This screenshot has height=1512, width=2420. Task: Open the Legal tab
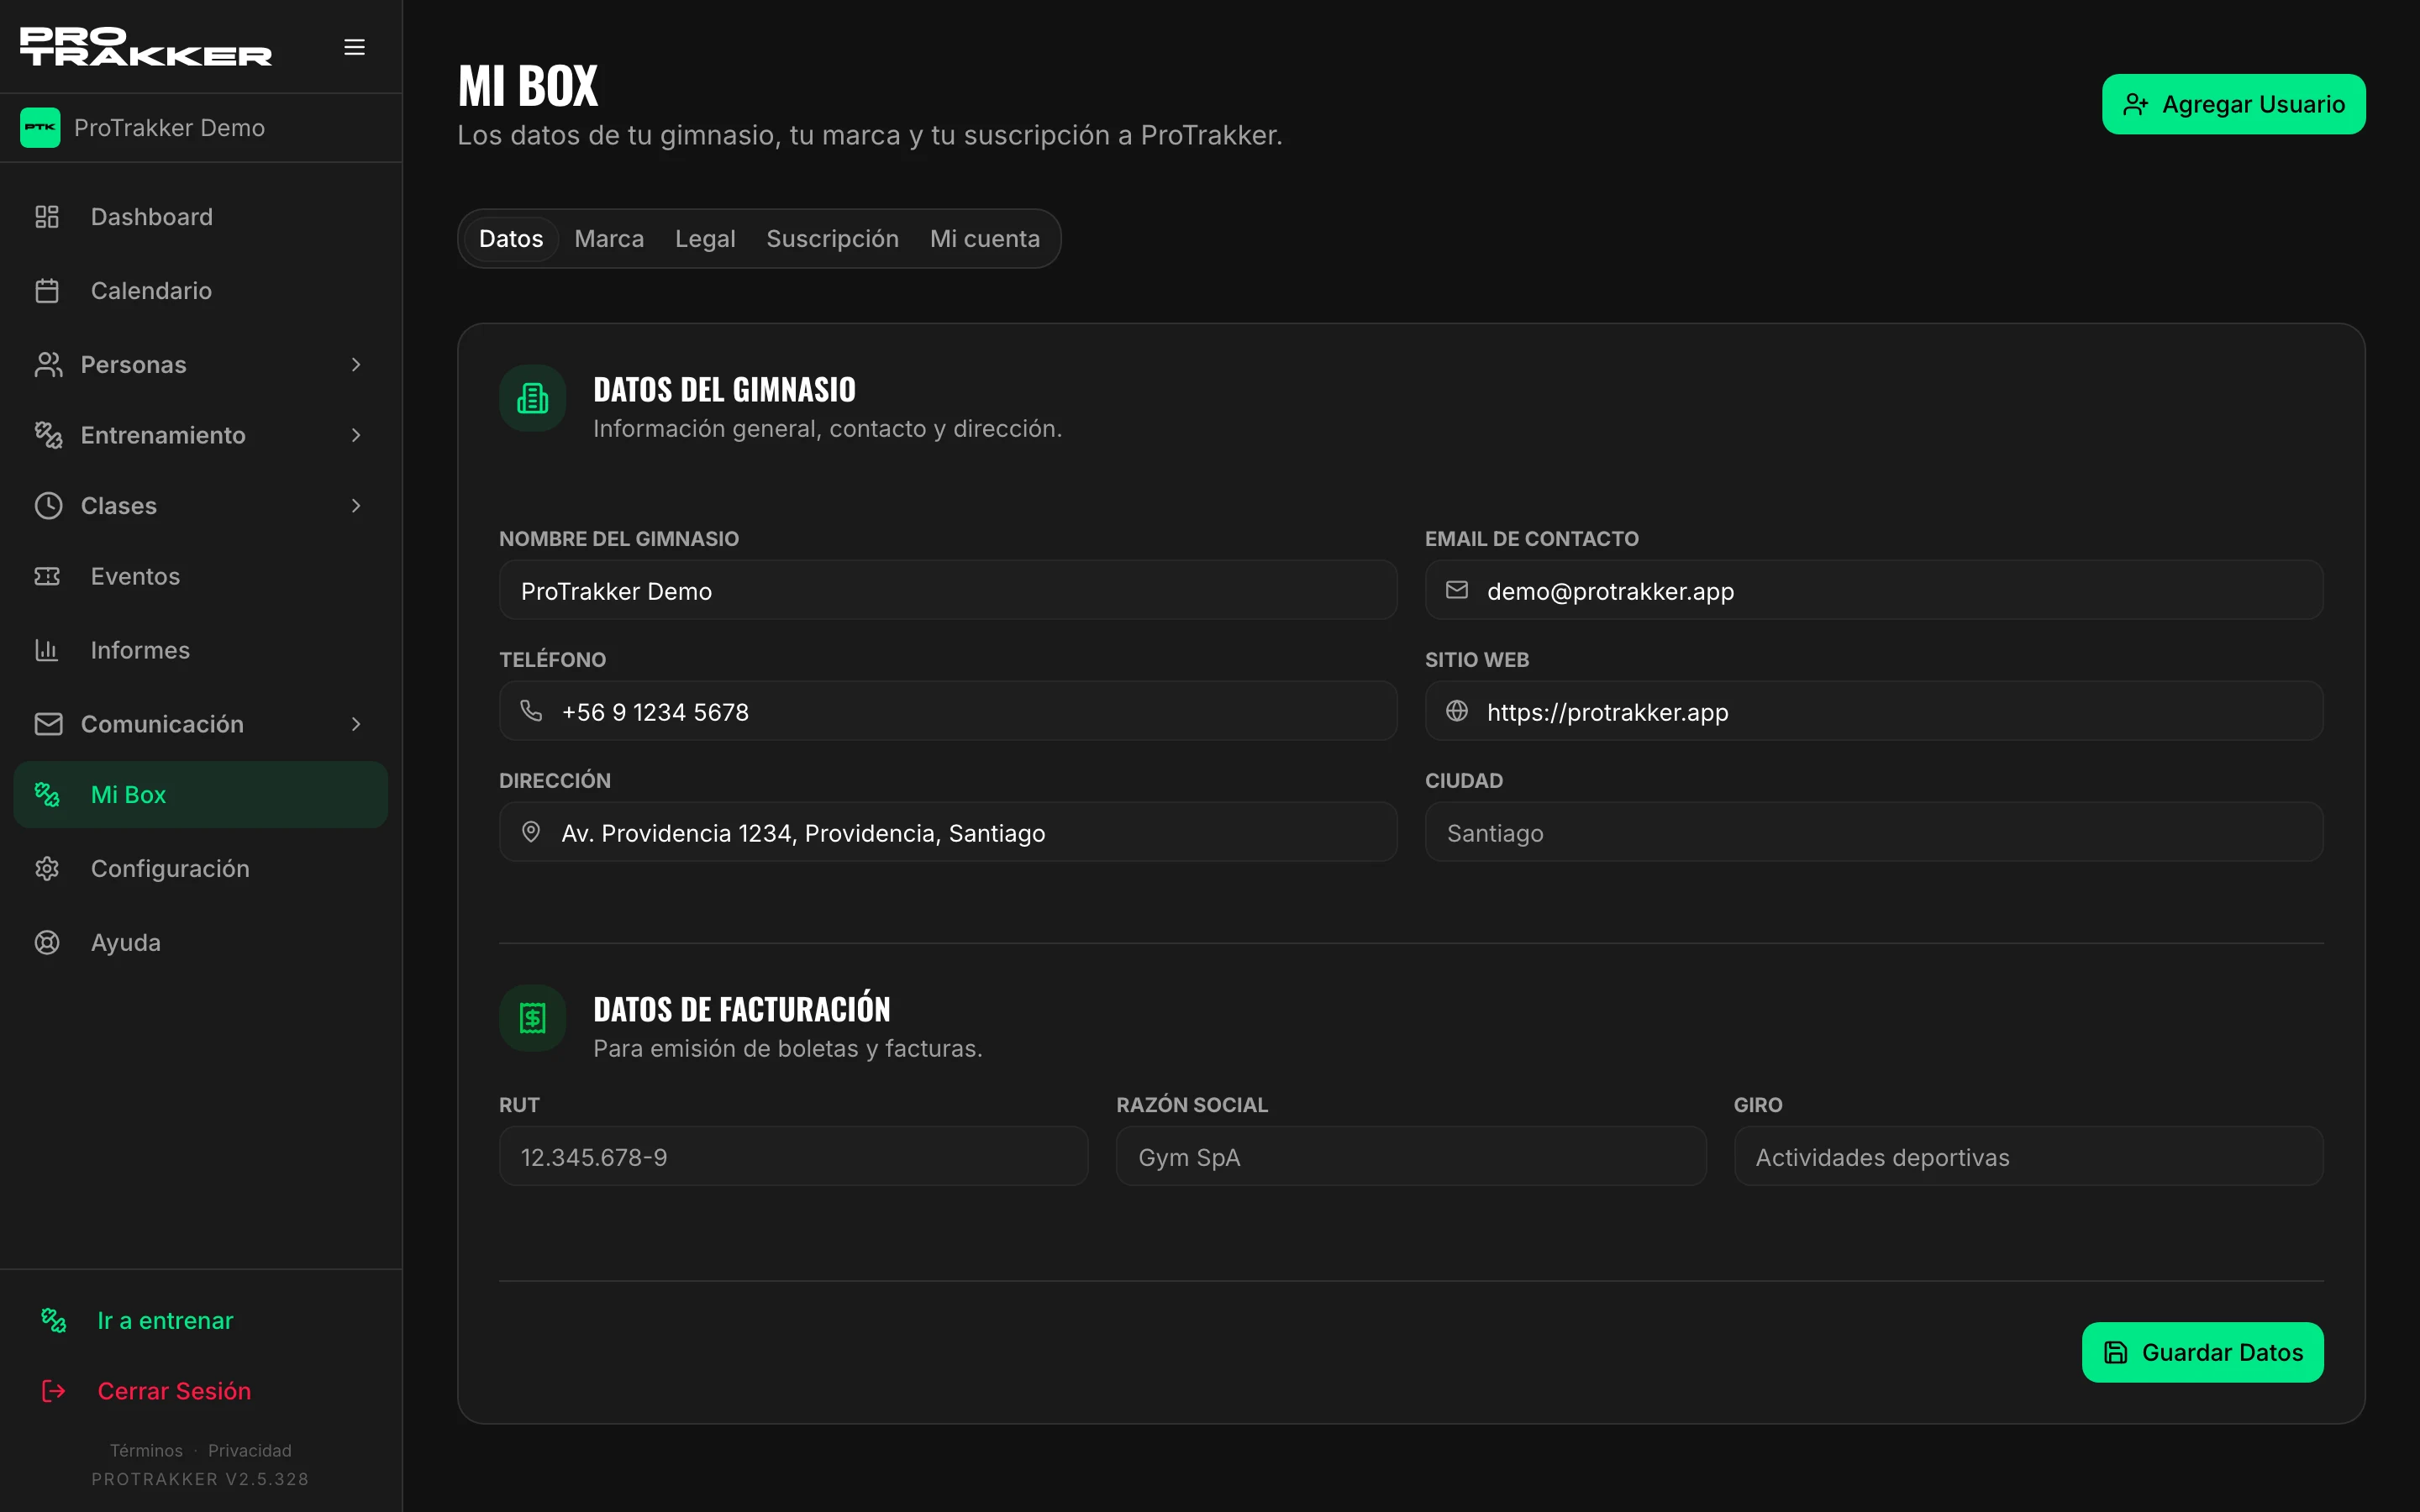(705, 239)
